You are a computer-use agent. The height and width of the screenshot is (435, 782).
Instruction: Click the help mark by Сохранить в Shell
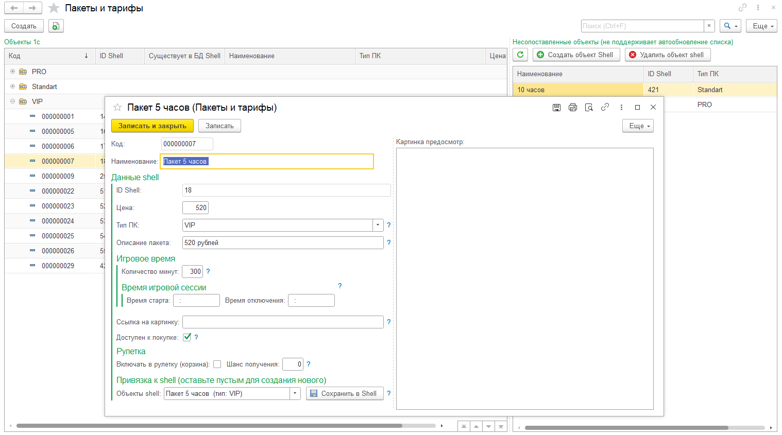click(389, 393)
